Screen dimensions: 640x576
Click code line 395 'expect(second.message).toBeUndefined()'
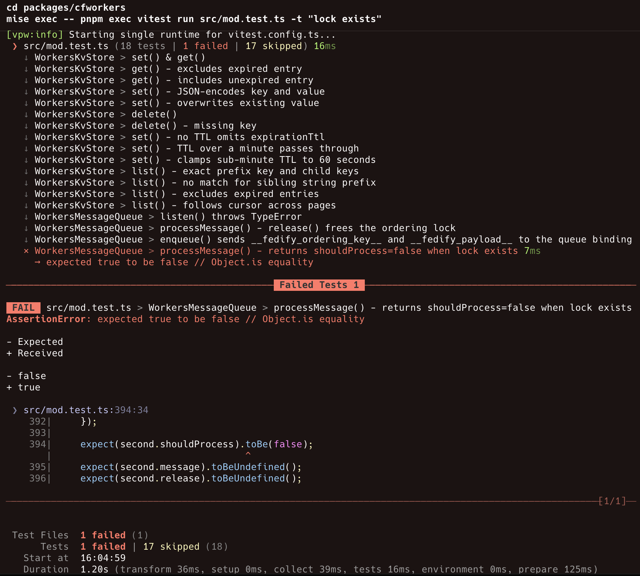click(191, 467)
